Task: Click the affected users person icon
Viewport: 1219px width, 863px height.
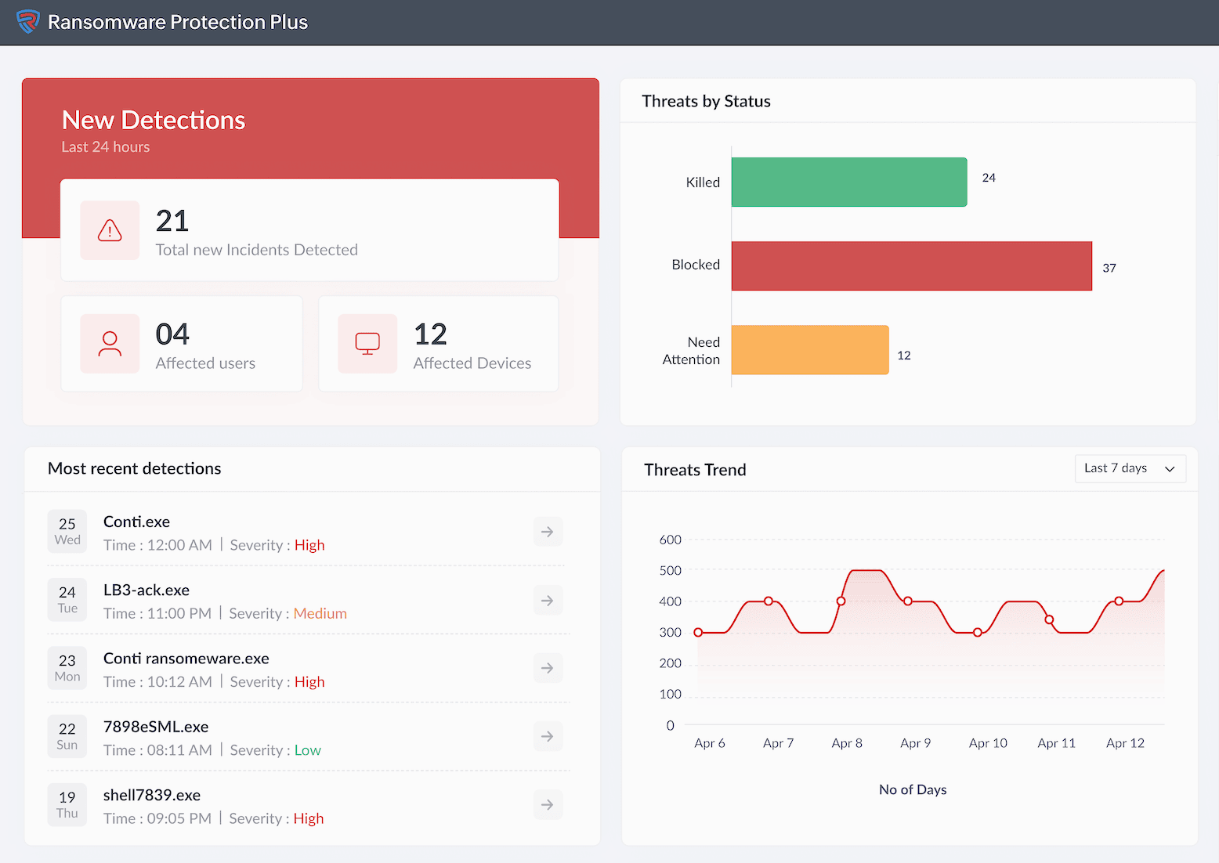Action: pos(110,343)
